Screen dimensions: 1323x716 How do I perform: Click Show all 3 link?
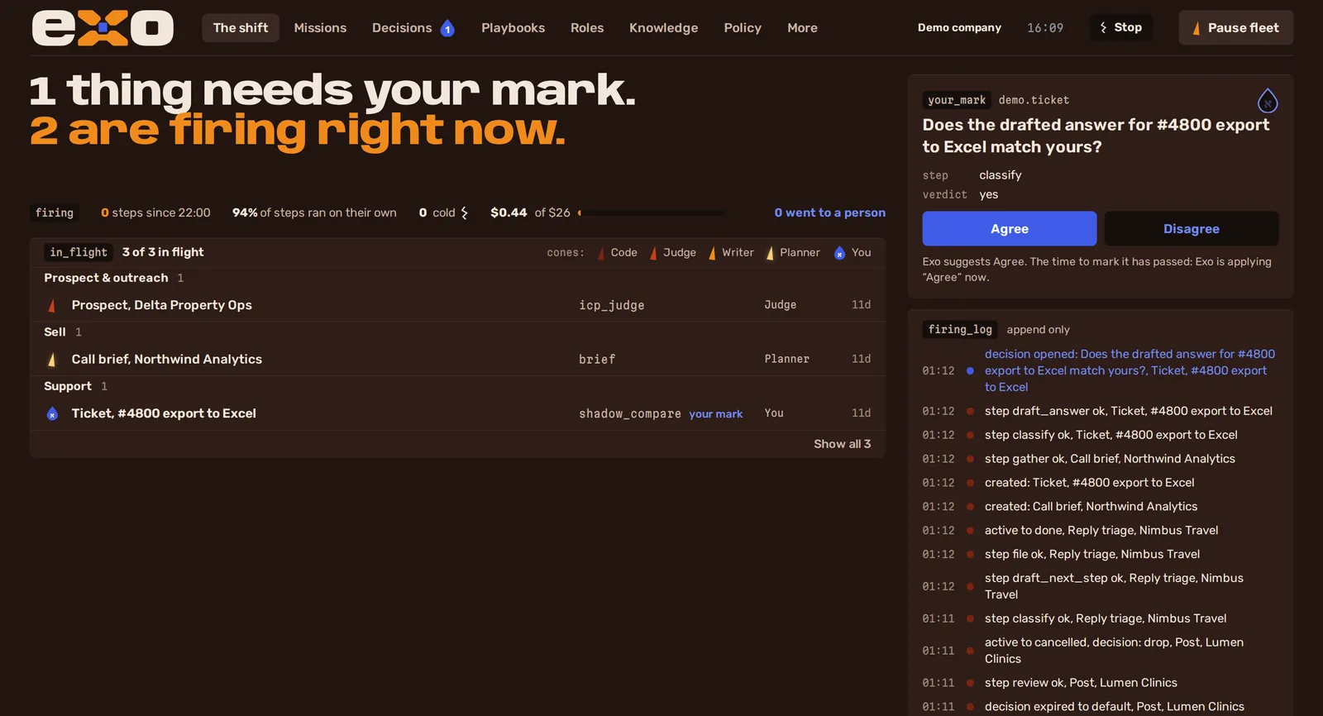click(x=842, y=444)
